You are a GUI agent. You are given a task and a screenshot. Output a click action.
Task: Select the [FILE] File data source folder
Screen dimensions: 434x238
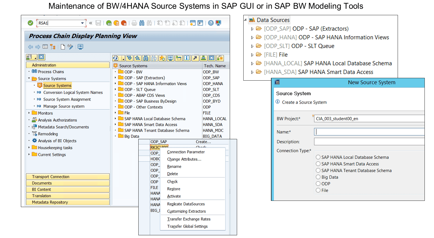tap(276, 55)
